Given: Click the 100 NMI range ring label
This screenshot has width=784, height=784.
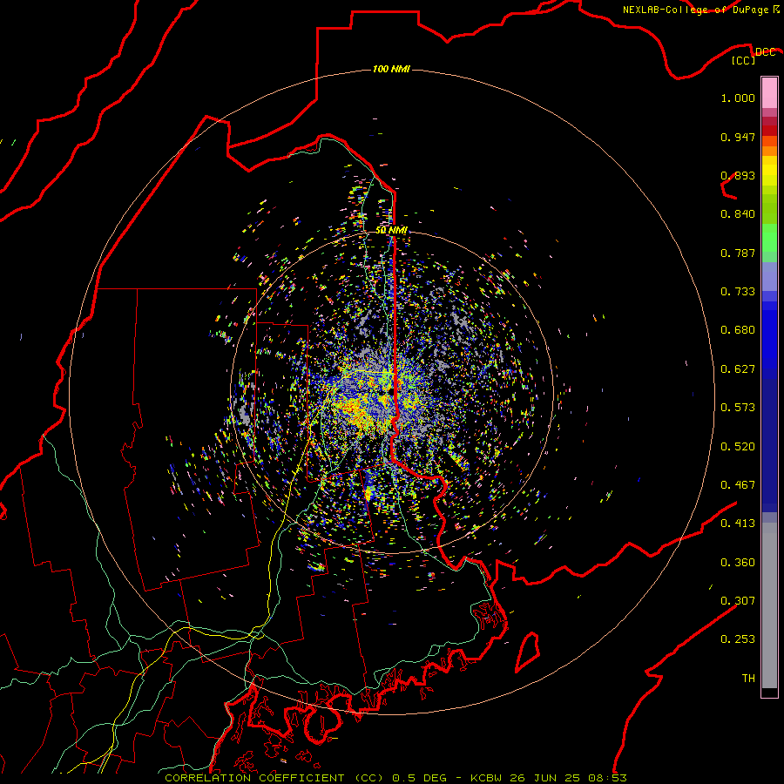Looking at the screenshot, I should pos(391,69).
